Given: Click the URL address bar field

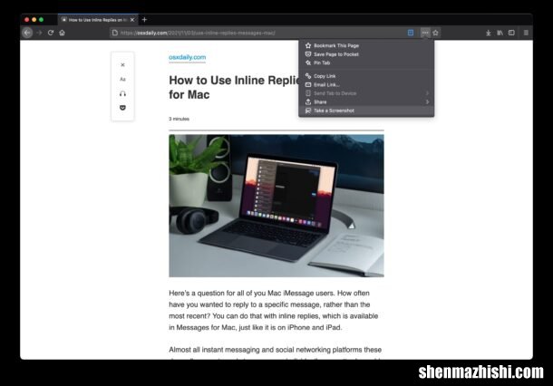Looking at the screenshot, I should coord(254,33).
